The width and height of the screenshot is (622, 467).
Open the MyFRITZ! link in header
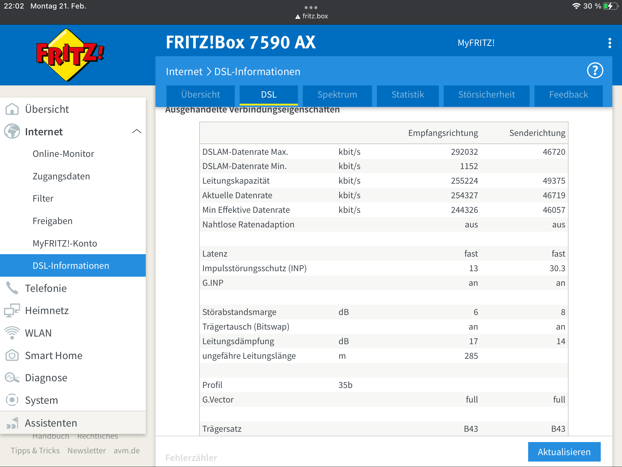coord(476,43)
